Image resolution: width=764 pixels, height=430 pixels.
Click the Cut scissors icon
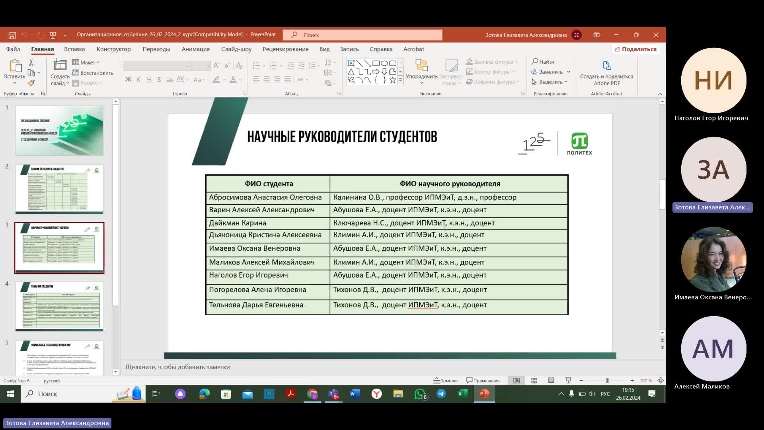[31, 63]
